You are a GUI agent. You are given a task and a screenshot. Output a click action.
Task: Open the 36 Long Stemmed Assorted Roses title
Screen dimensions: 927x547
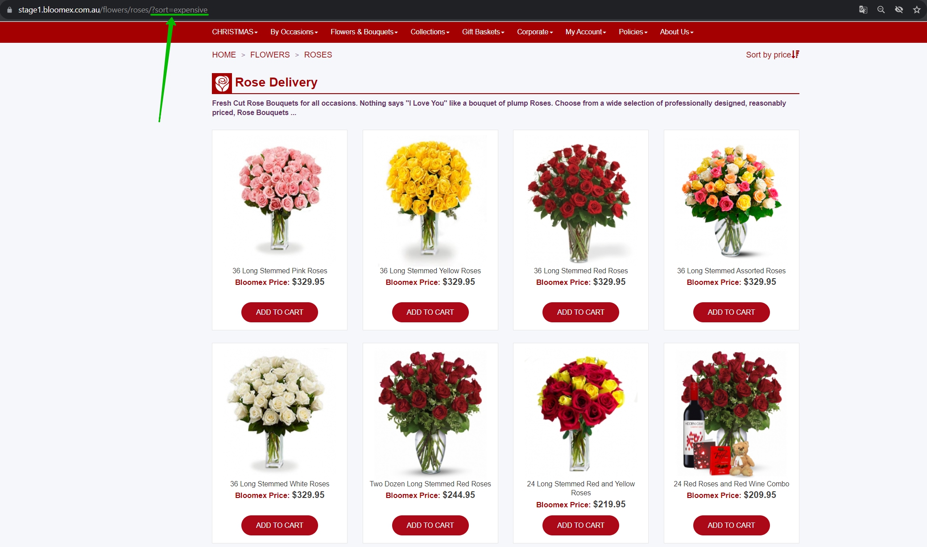point(731,271)
